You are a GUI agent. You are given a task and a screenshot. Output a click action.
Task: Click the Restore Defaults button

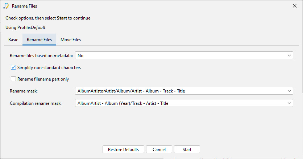(123, 149)
